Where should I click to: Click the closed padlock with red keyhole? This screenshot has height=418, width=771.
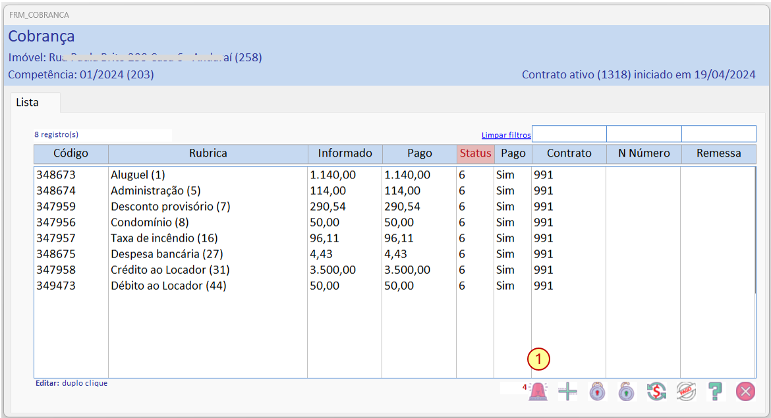tap(597, 392)
